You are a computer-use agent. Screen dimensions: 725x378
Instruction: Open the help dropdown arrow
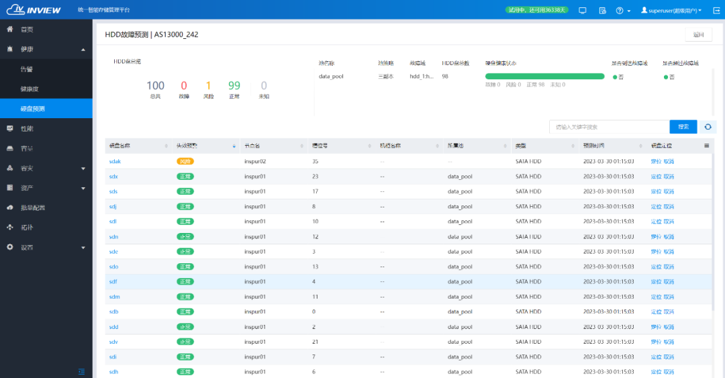click(x=629, y=11)
